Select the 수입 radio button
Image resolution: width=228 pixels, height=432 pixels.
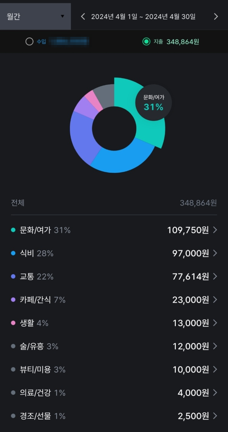tap(29, 41)
